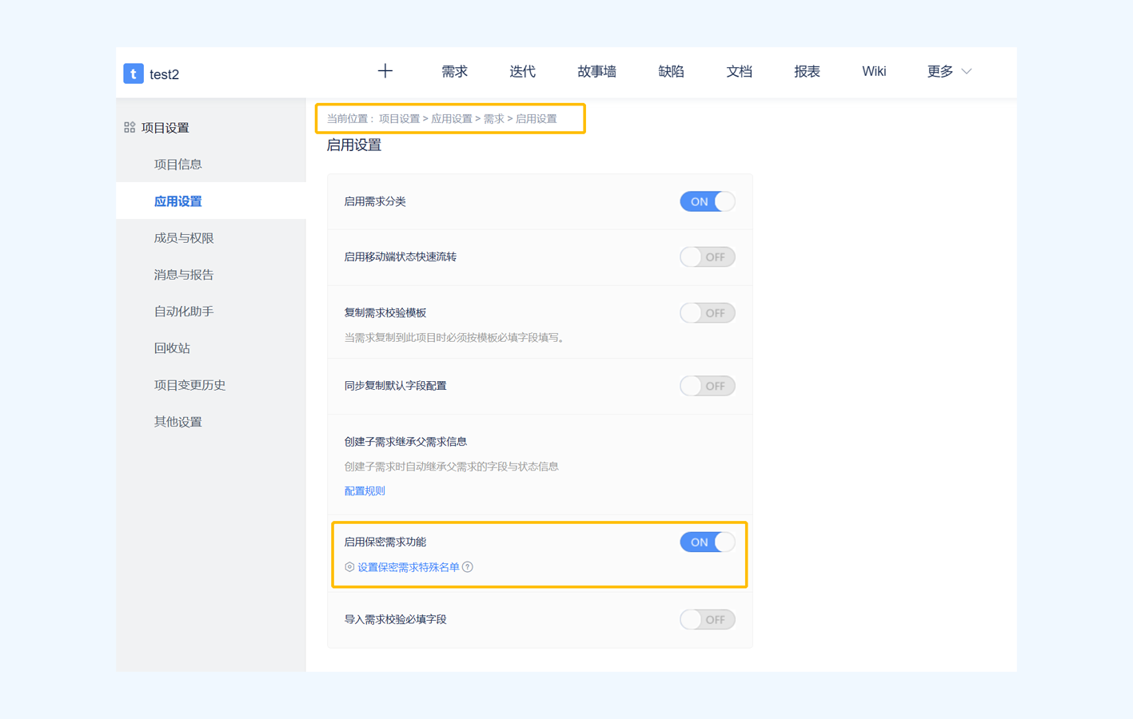Open the 报表 tab

[807, 72]
